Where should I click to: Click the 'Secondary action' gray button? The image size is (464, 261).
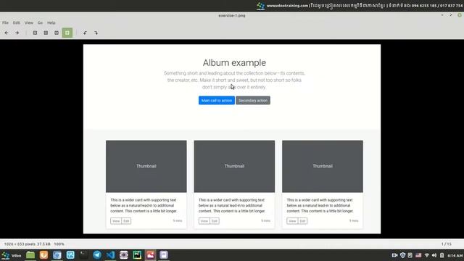coord(253,101)
